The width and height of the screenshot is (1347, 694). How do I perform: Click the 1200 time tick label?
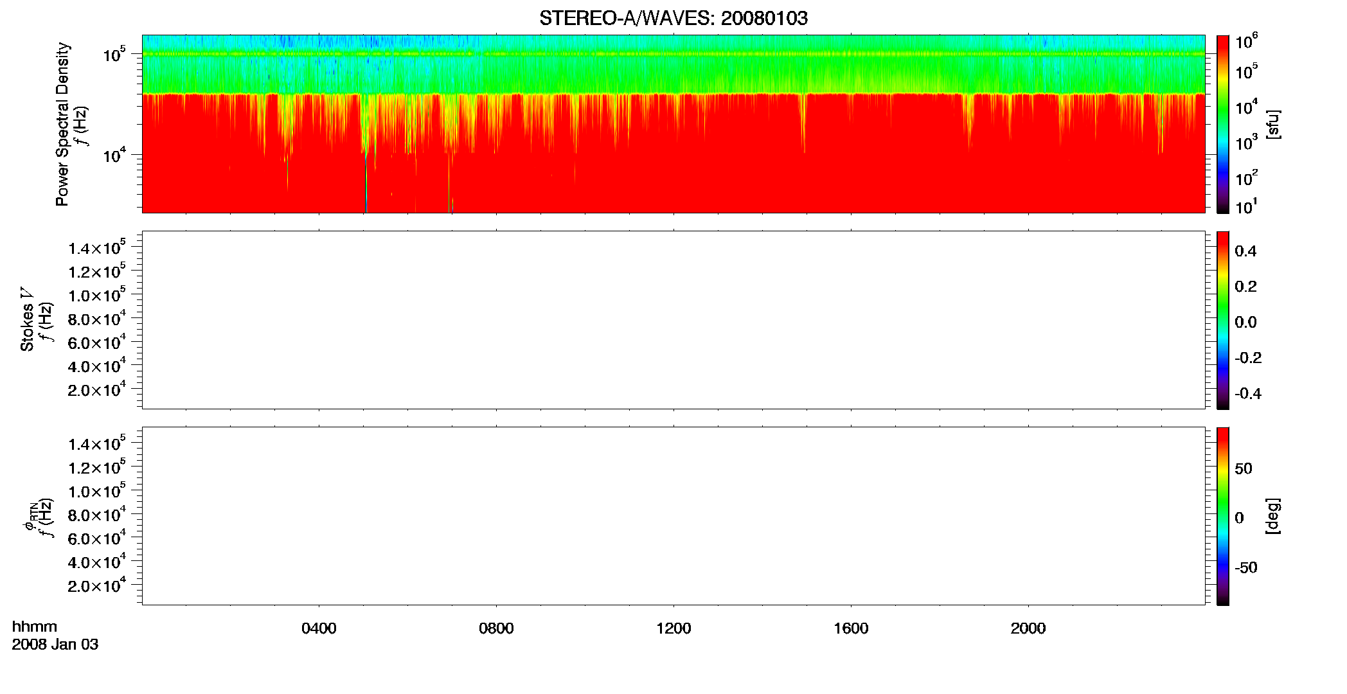[x=673, y=628]
